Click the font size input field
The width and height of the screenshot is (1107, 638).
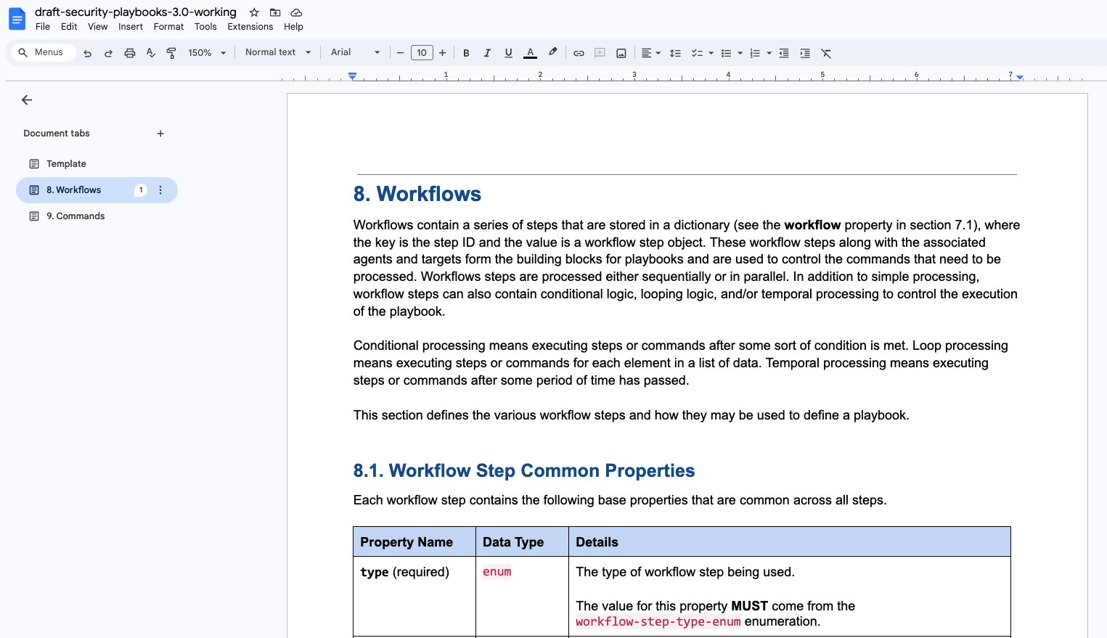[421, 53]
